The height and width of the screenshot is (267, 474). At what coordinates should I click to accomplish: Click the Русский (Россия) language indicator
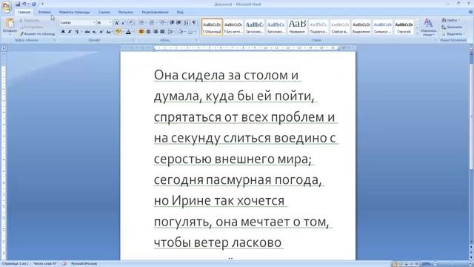(x=84, y=264)
